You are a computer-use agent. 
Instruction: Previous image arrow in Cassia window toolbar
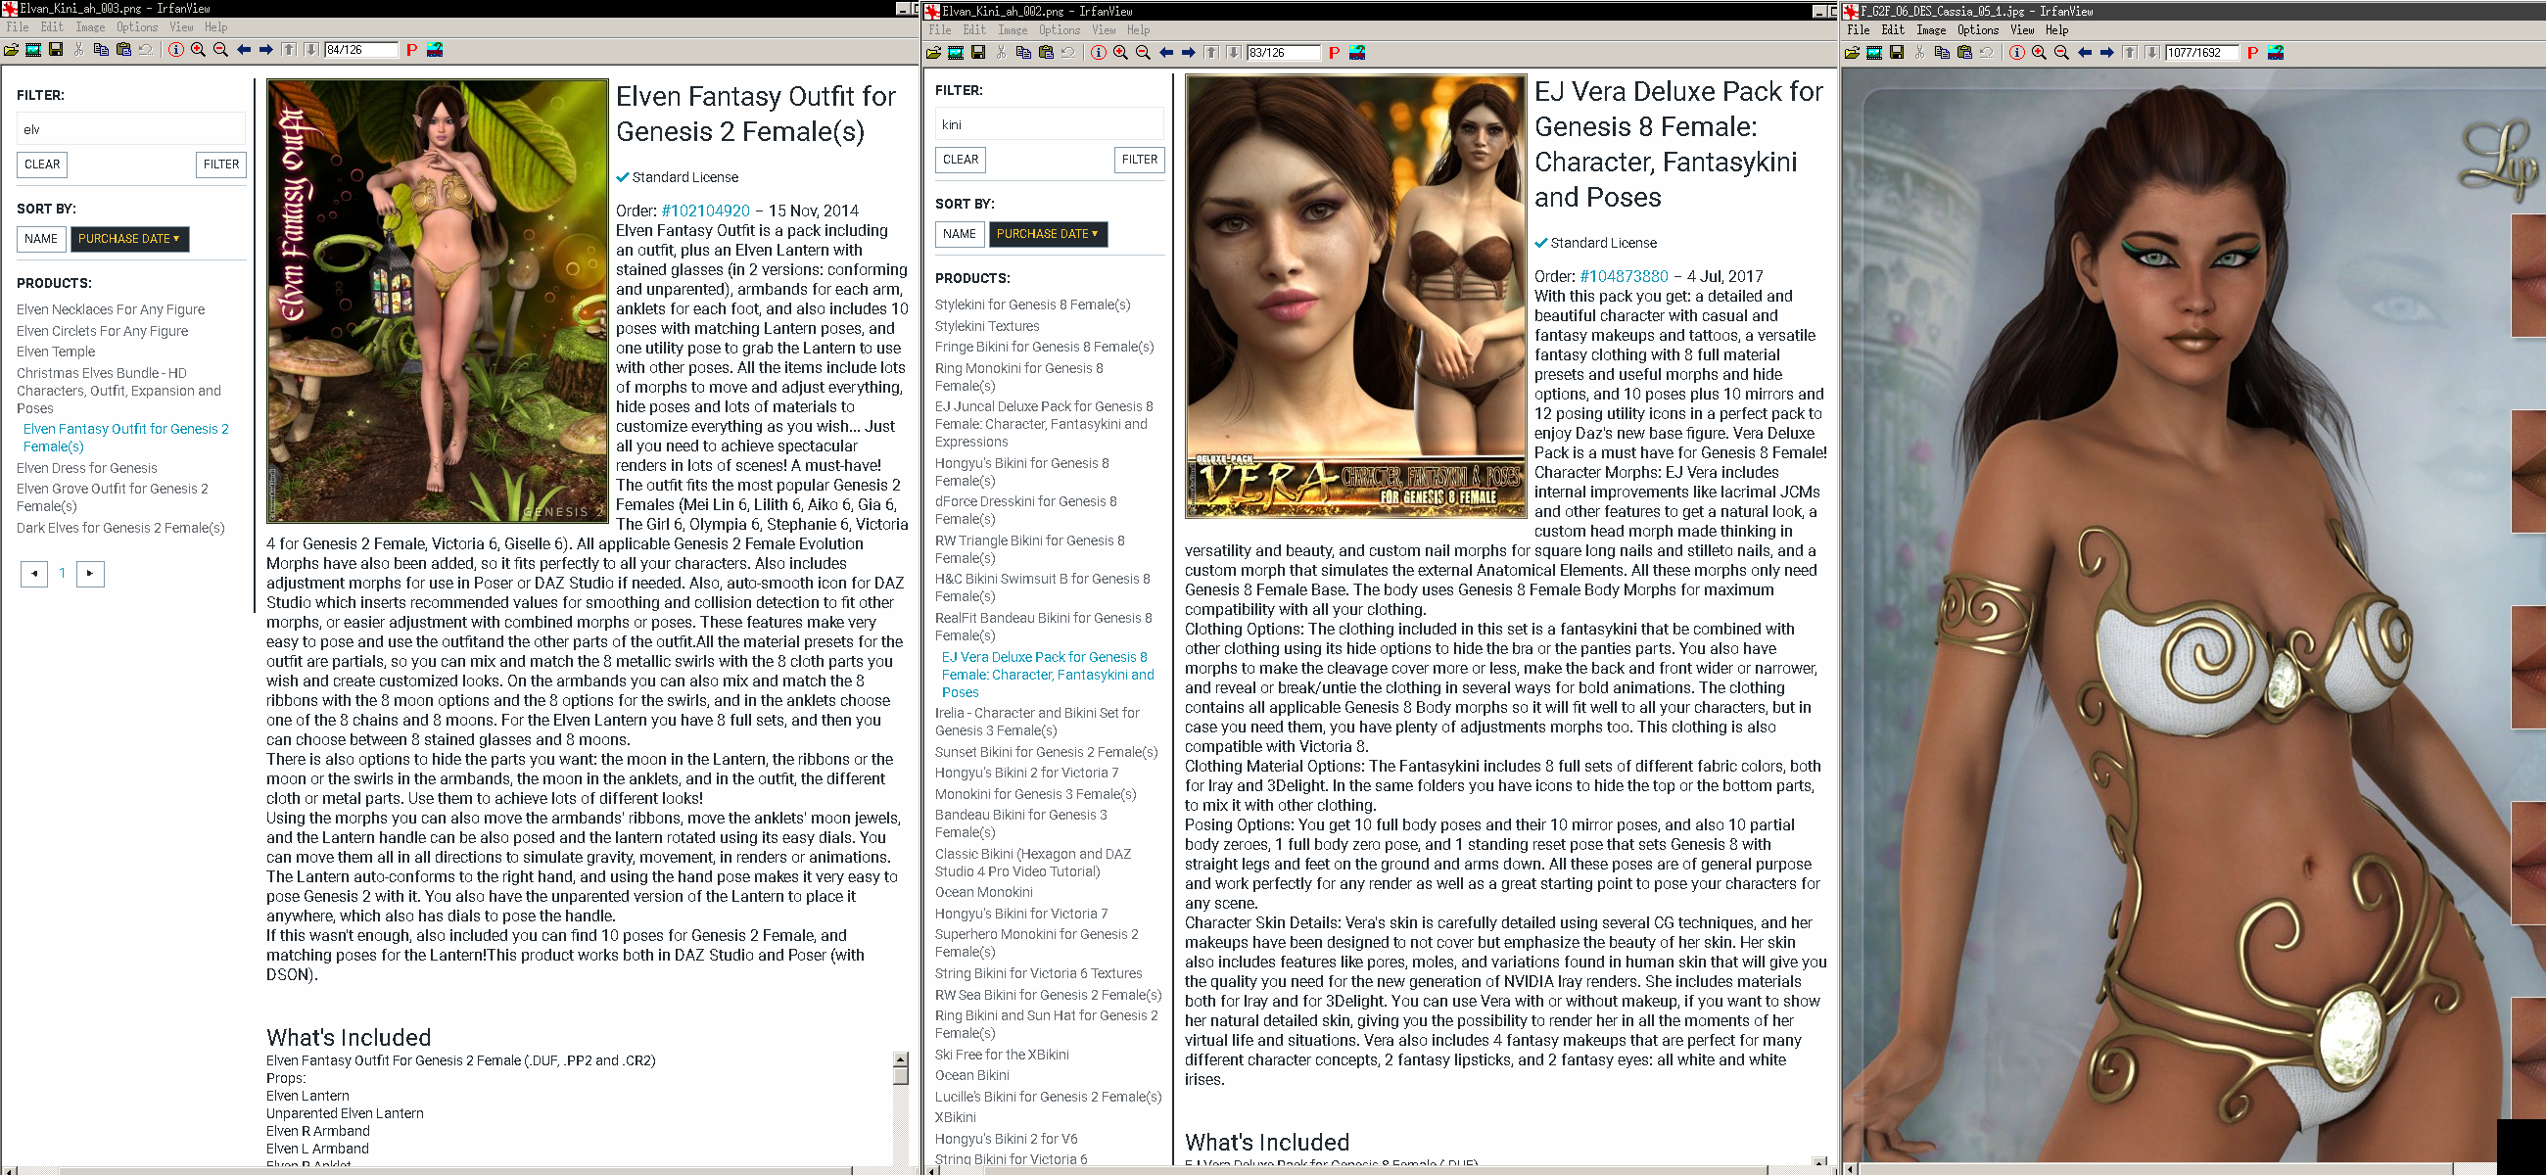[x=2085, y=52]
